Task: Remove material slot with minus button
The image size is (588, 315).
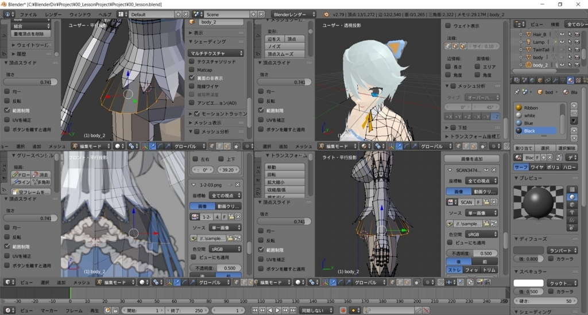Action: click(x=574, y=113)
